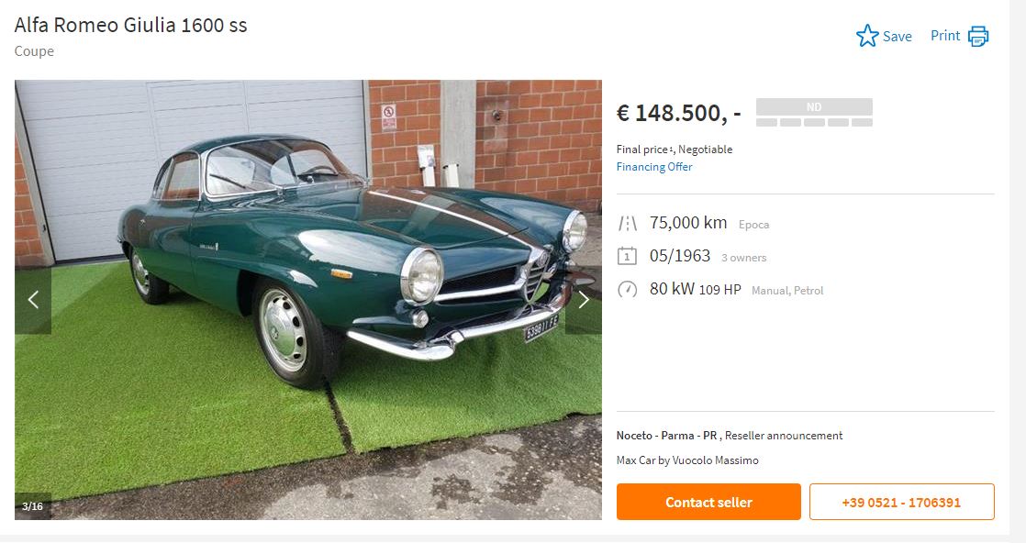Show the previous photo with left arrow

point(33,300)
